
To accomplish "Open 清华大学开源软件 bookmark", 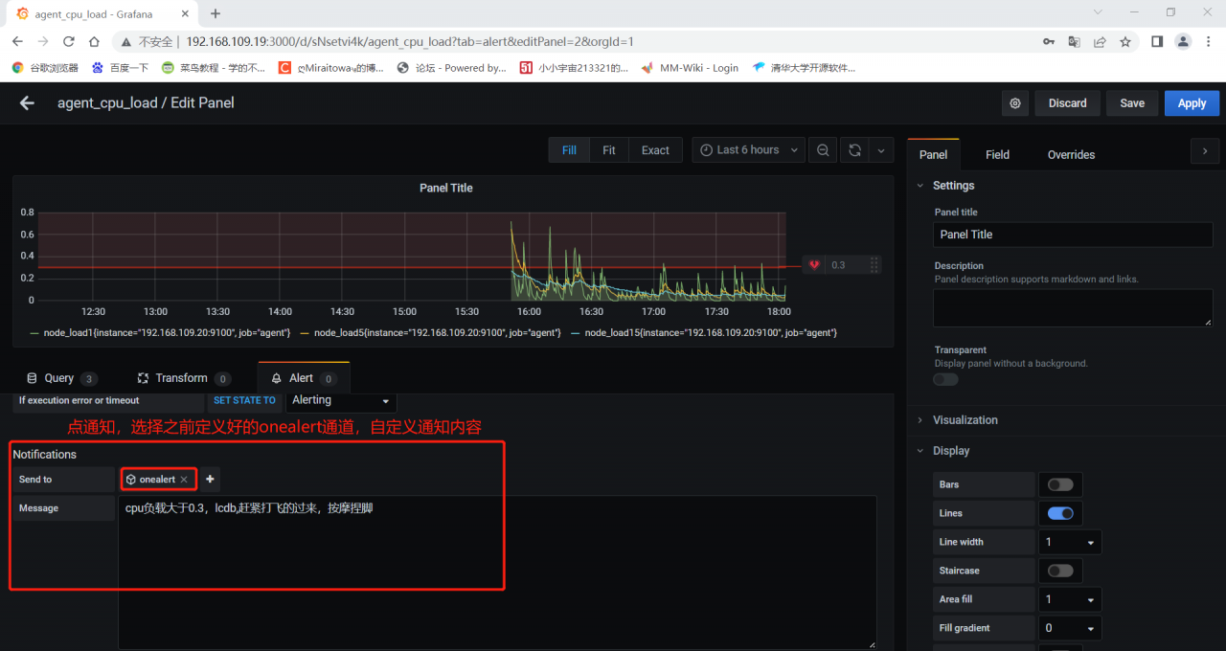I will coord(804,68).
